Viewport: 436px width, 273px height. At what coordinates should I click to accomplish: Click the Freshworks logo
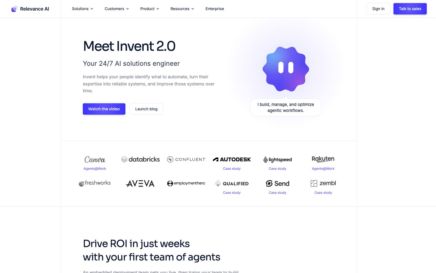point(95,183)
